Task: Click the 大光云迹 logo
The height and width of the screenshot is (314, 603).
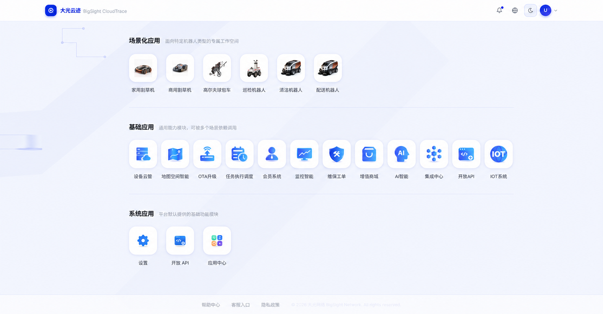Action: [51, 10]
